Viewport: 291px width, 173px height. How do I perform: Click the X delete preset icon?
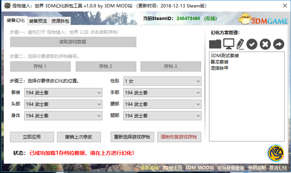click(265, 44)
